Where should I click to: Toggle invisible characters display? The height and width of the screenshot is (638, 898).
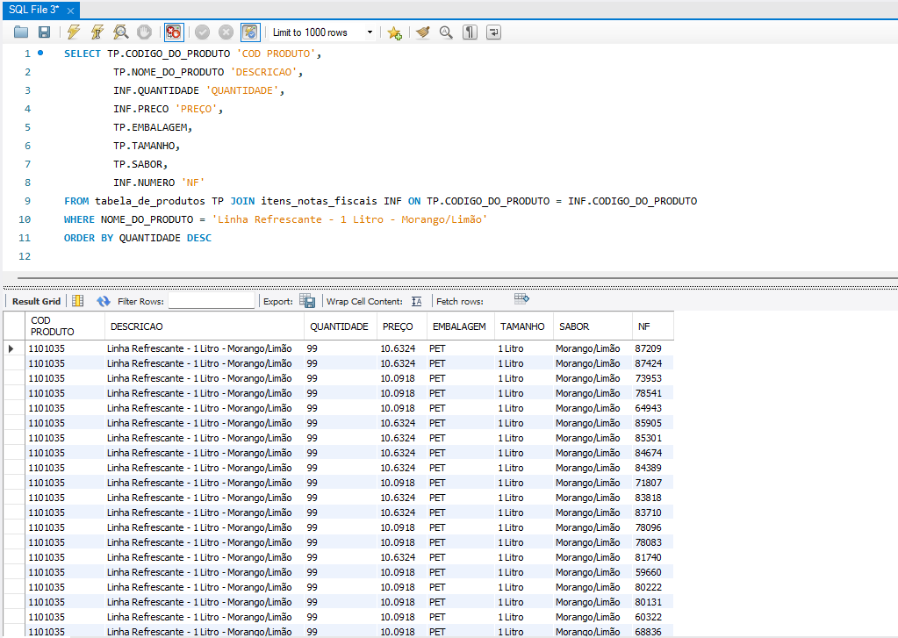tap(470, 32)
